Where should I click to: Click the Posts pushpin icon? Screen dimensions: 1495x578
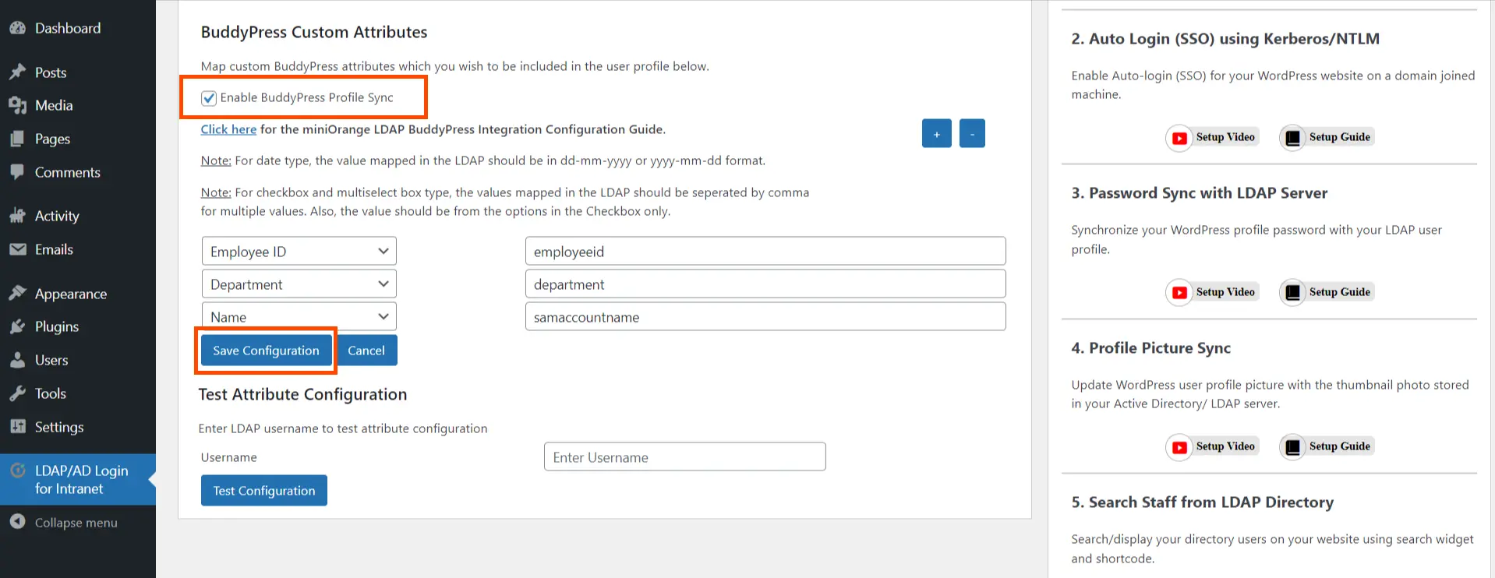point(17,72)
